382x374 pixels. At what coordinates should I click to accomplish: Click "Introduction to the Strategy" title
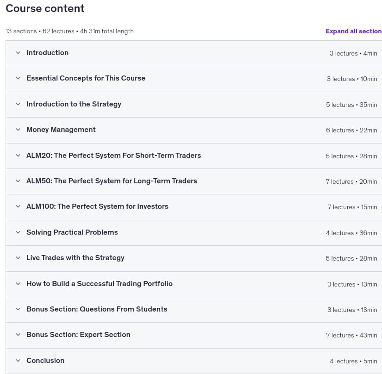click(74, 104)
